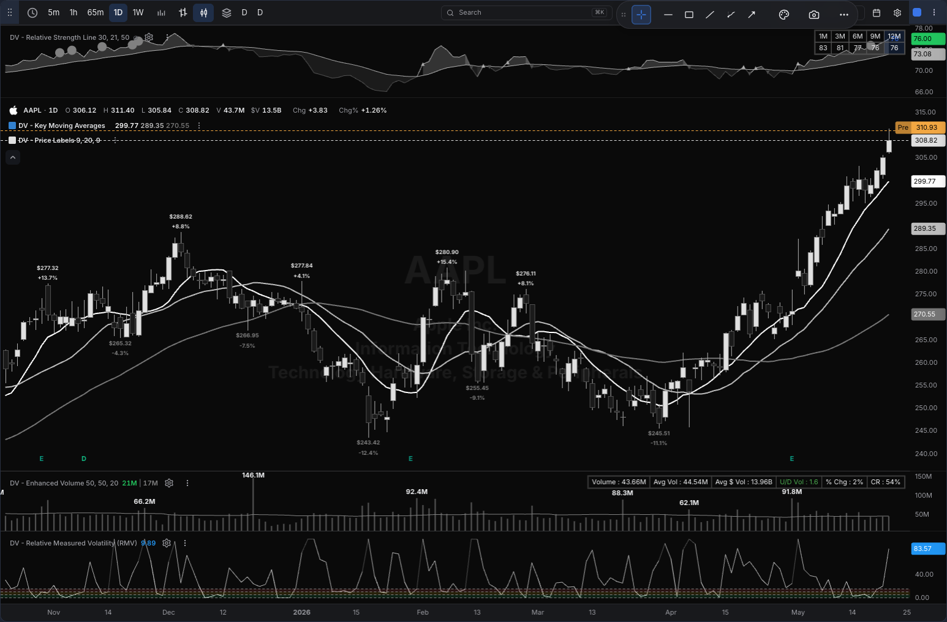947x622 pixels.
Task: Click the blue color square in top bar
Action: tap(917, 13)
